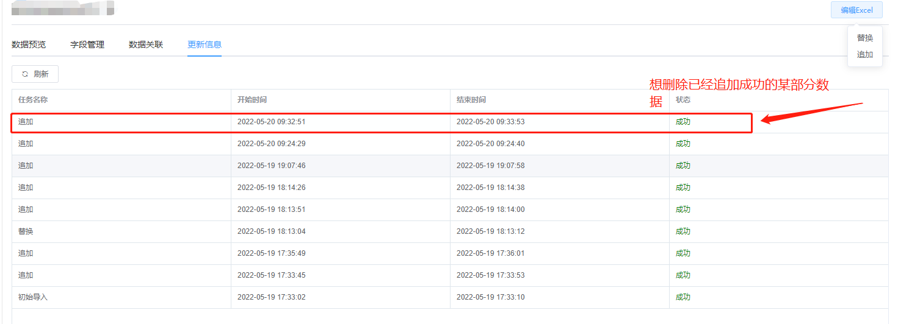
Task: Select the 初始导入 task row name
Action: coord(33,297)
